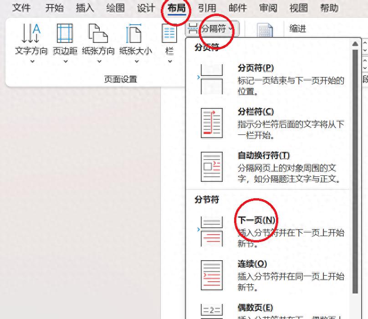Click the 页面设置 group label
The image size is (368, 319).
point(121,79)
